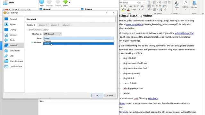This screenshot has width=205, height=115.
Task: Choose Cyberops in the Name list
Action: coord(78,41)
